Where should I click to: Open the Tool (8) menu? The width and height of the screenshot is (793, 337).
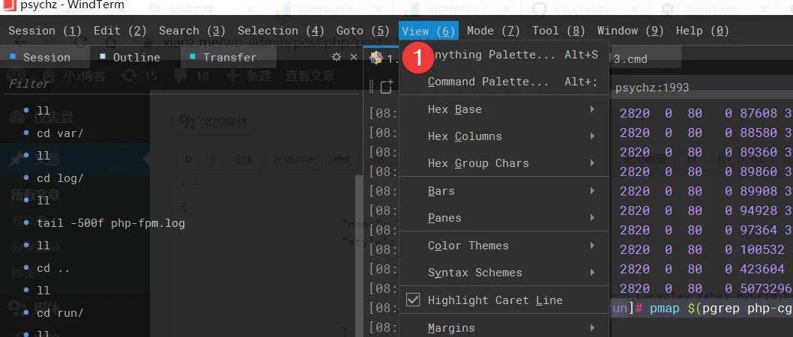(x=560, y=31)
